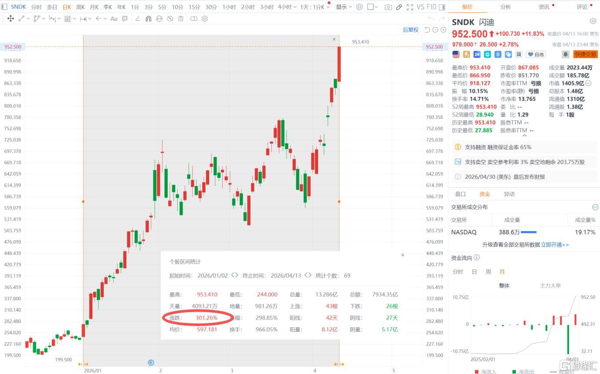Screen dimensions: 600x374
Task: Open the 评论 comments tab
Action: coord(582,7)
